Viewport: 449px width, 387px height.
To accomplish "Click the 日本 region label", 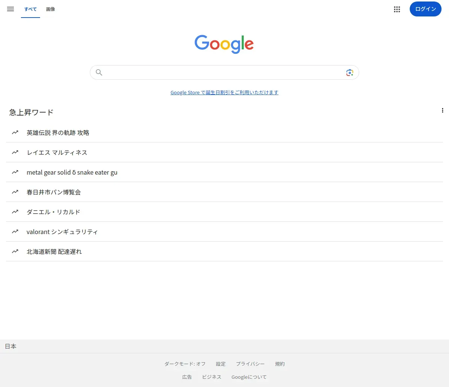I will 10,346.
